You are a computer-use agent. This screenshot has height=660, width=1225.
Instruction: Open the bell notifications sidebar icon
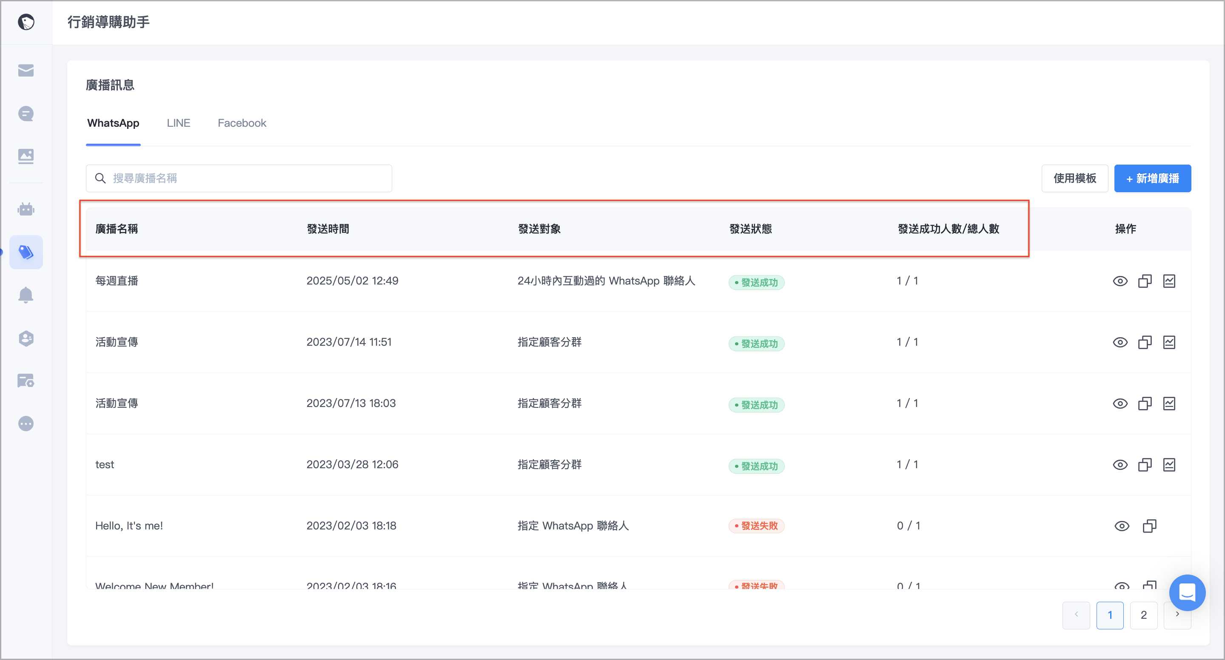pos(26,295)
